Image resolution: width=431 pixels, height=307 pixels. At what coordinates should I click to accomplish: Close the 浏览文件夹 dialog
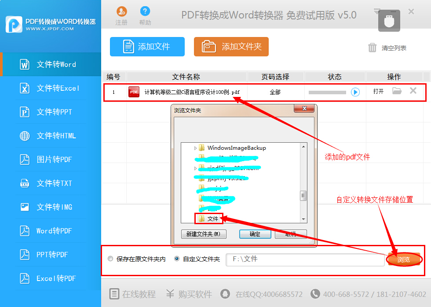304,108
